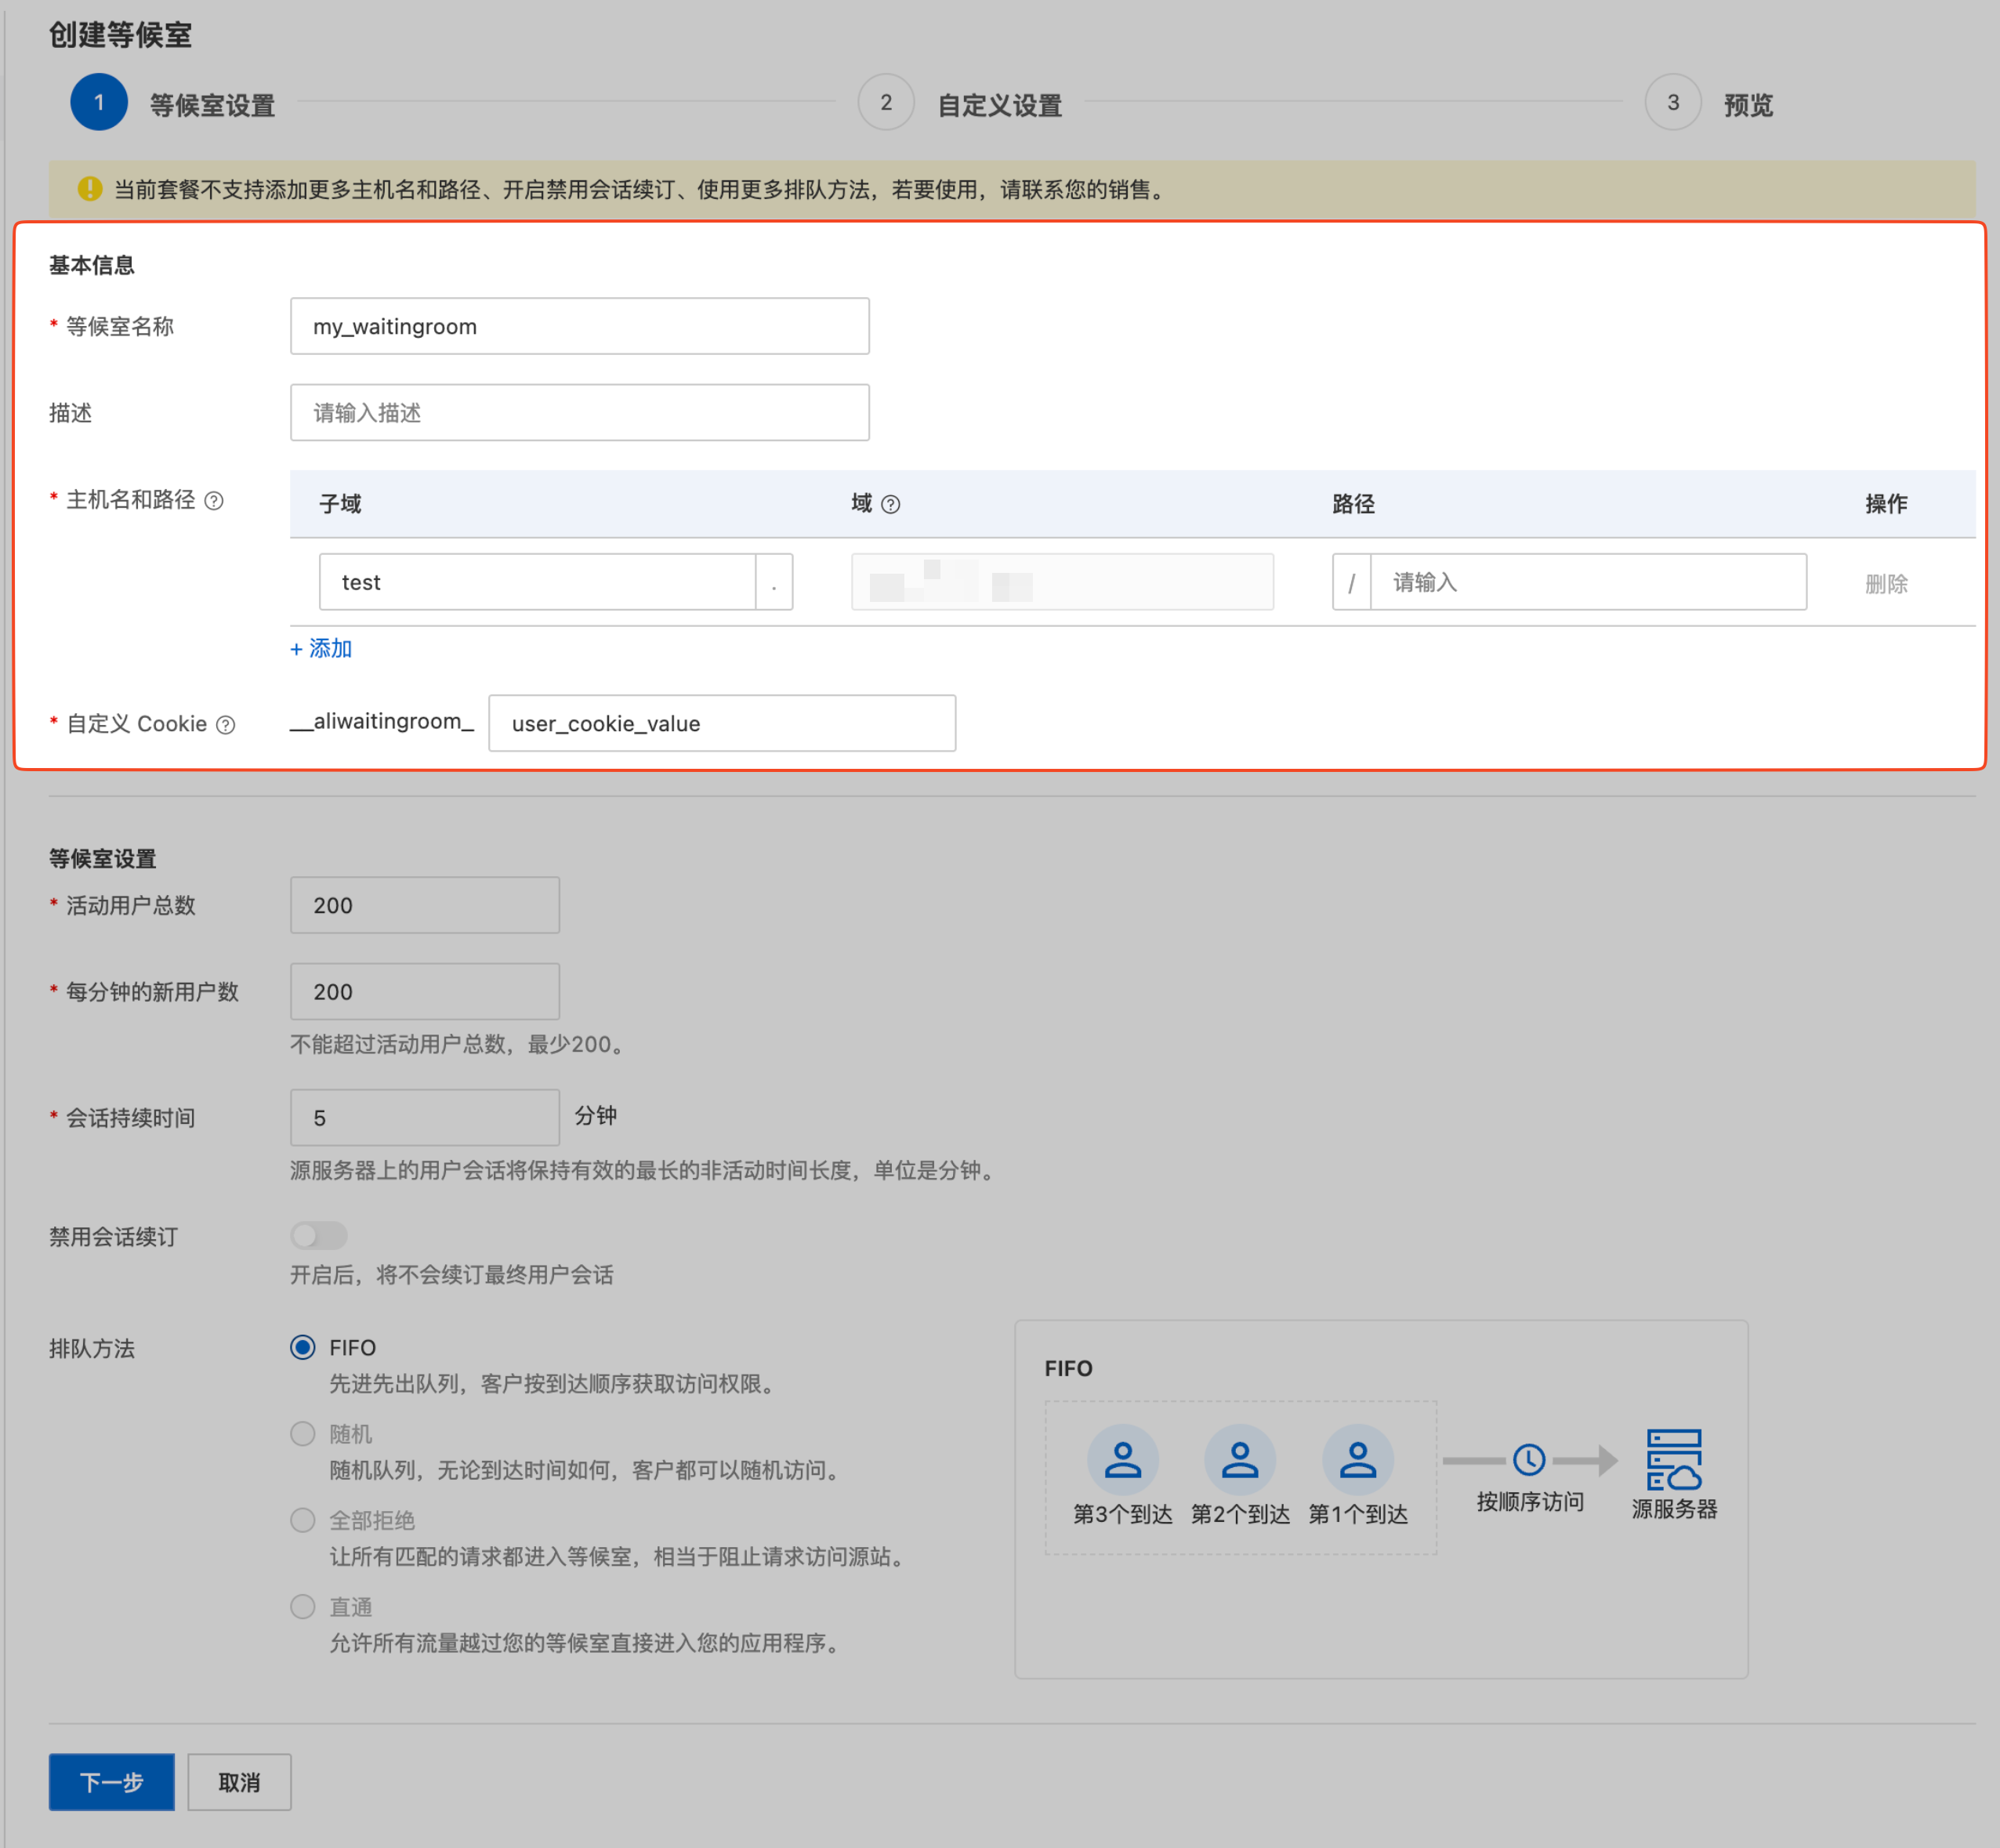The image size is (2000, 1848).
Task: Click the 第3个到达 user avatar icon
Action: (1122, 1459)
